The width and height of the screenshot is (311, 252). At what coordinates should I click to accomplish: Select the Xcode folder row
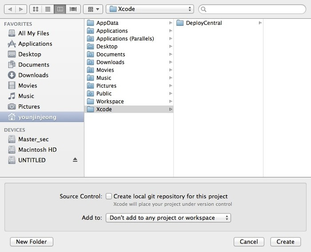coord(129,109)
